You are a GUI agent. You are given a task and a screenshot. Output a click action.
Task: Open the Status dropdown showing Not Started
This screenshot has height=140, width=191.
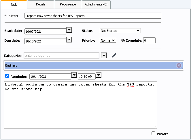[120, 31]
